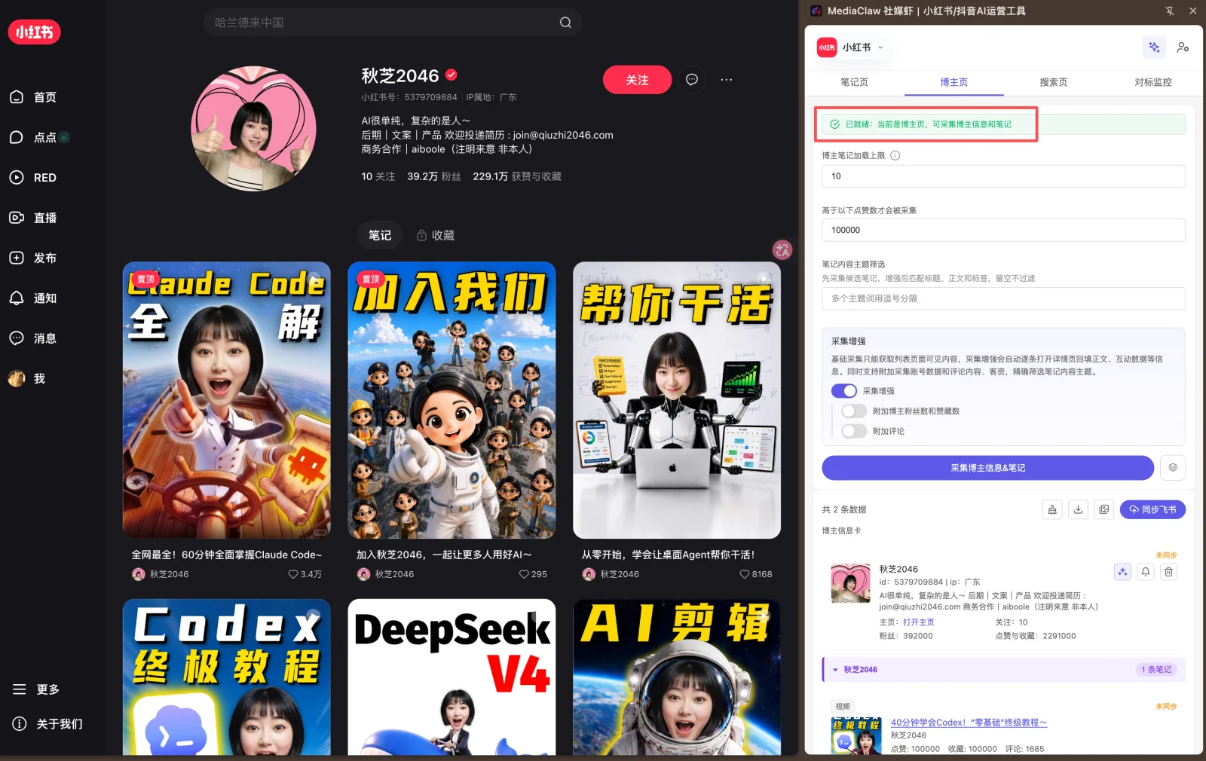Click the 视频 tag on collected note

pyautogui.click(x=843, y=707)
